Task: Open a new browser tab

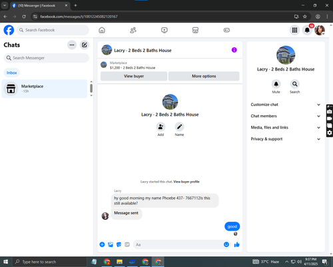Action: 75,5
